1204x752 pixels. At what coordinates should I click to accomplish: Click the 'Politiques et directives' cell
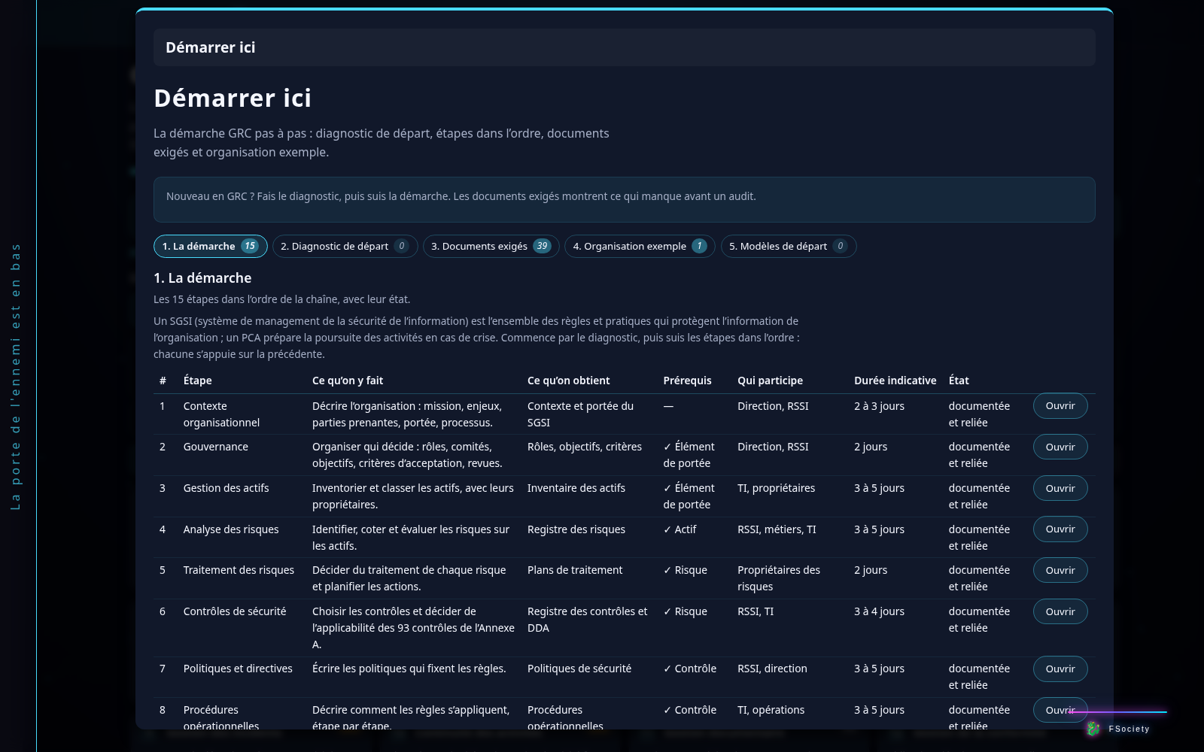(238, 669)
